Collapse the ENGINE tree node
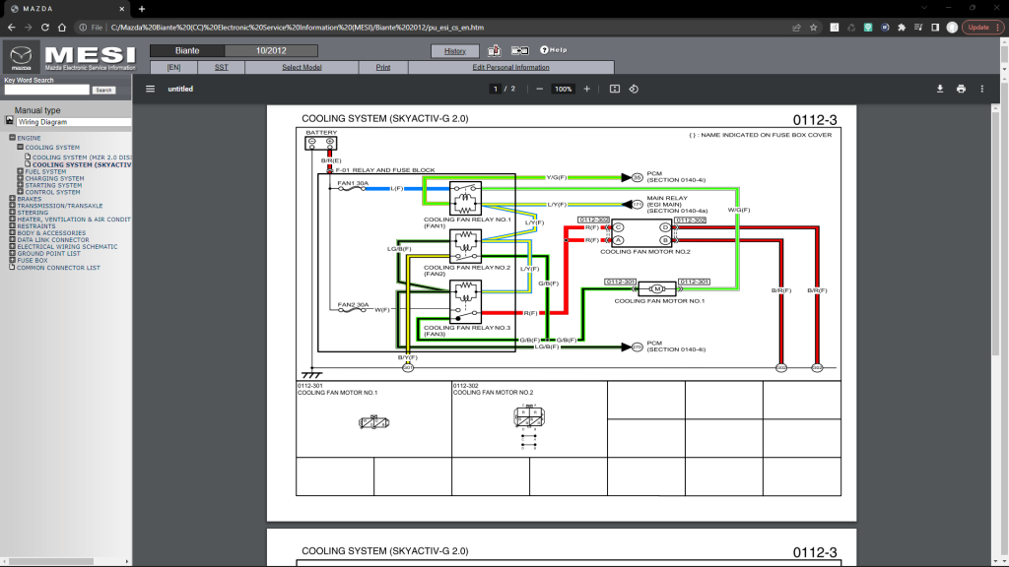 (13, 138)
